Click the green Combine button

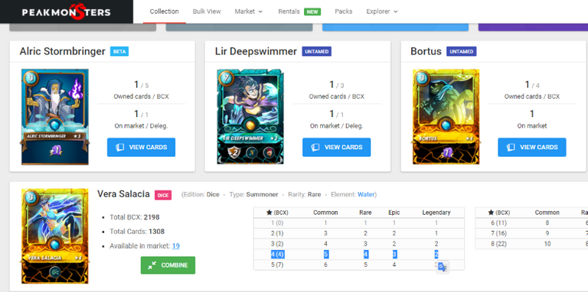pos(168,265)
